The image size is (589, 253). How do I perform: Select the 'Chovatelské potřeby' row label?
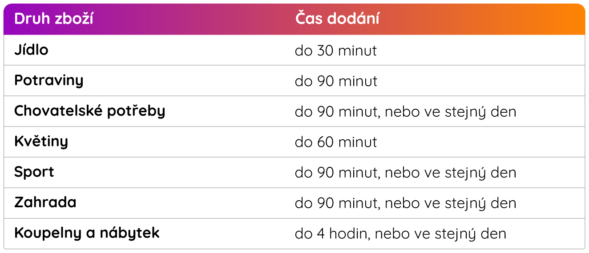click(90, 111)
